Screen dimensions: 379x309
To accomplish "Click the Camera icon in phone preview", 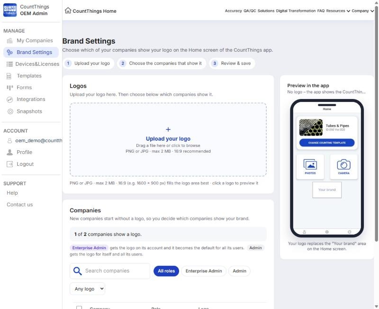I will pos(343,164).
